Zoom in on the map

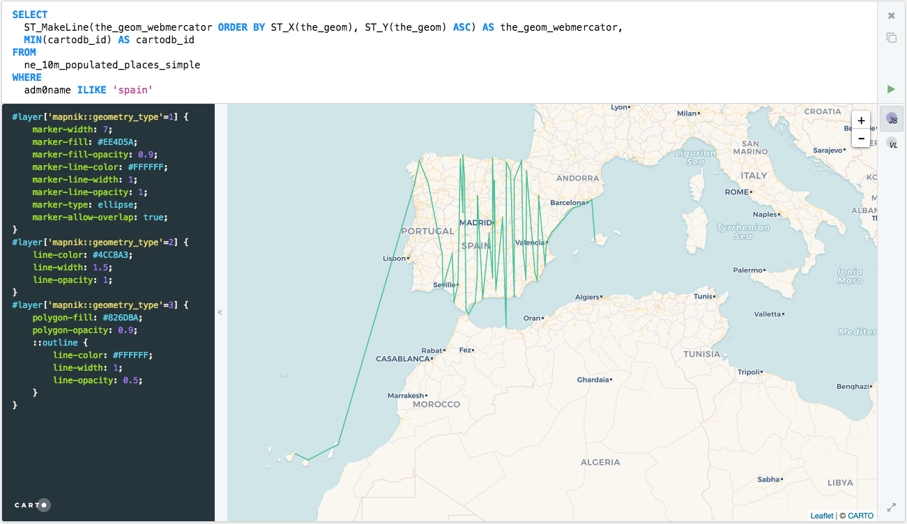[x=862, y=121]
